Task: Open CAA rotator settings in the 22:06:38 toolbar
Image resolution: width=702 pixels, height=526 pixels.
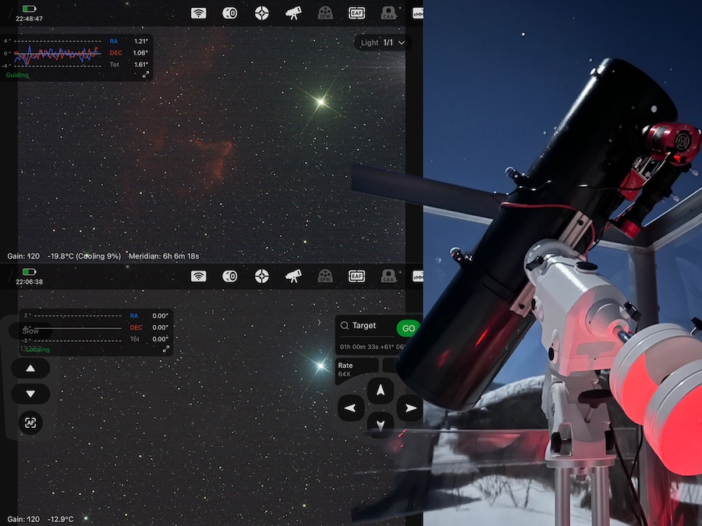Action: pyautogui.click(x=388, y=276)
